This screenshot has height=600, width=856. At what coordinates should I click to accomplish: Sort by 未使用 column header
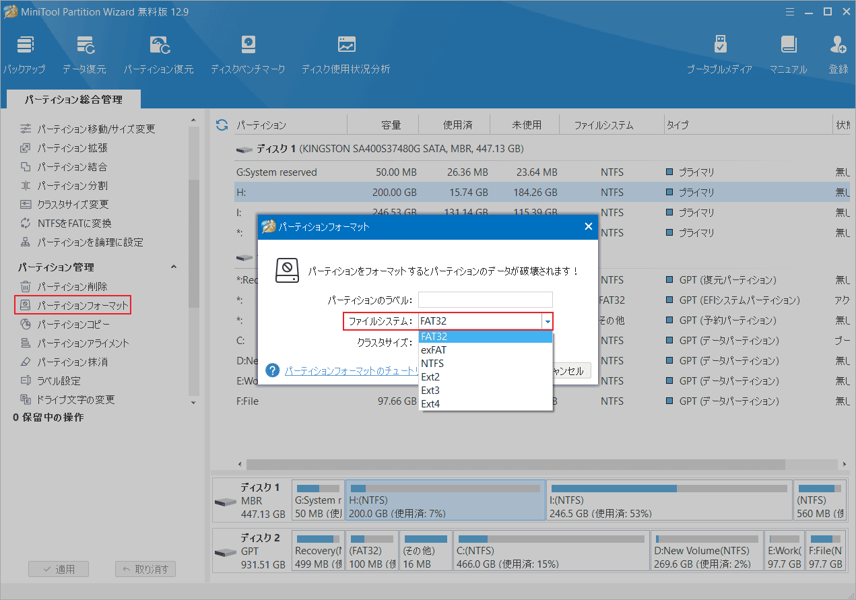point(526,125)
